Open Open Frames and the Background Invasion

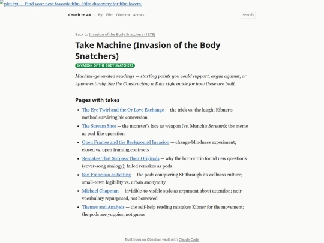125,142
